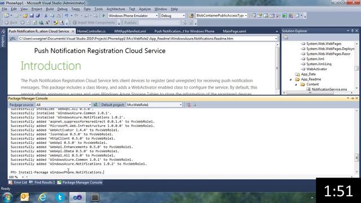This screenshot has height=203, width=361.
Task: Open Outlook from the taskbar
Action: point(25,197)
